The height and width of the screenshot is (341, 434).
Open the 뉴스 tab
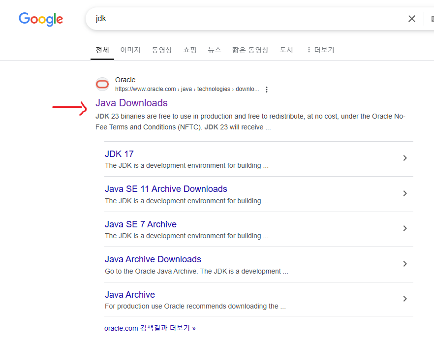click(215, 50)
